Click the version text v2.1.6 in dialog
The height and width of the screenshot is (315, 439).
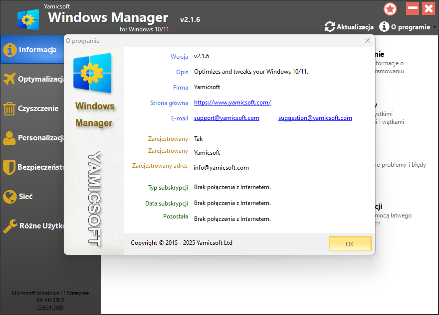click(x=202, y=56)
